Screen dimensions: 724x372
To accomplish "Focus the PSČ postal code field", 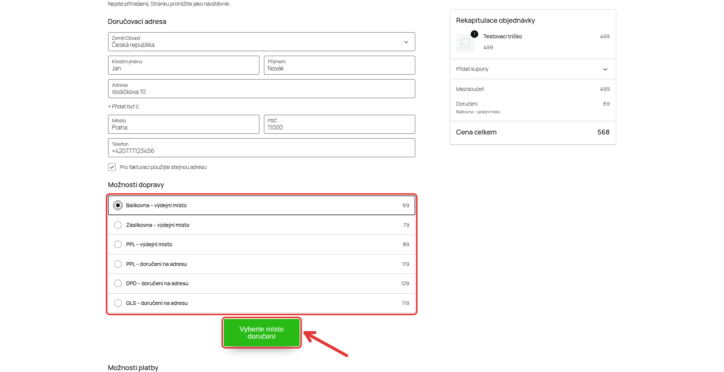I will tap(339, 124).
